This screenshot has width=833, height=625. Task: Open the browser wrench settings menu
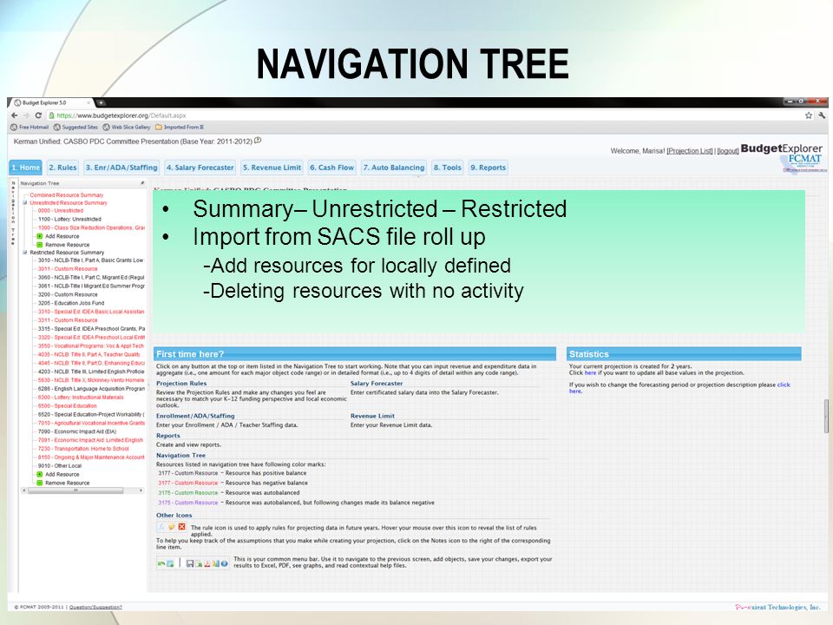[x=822, y=115]
